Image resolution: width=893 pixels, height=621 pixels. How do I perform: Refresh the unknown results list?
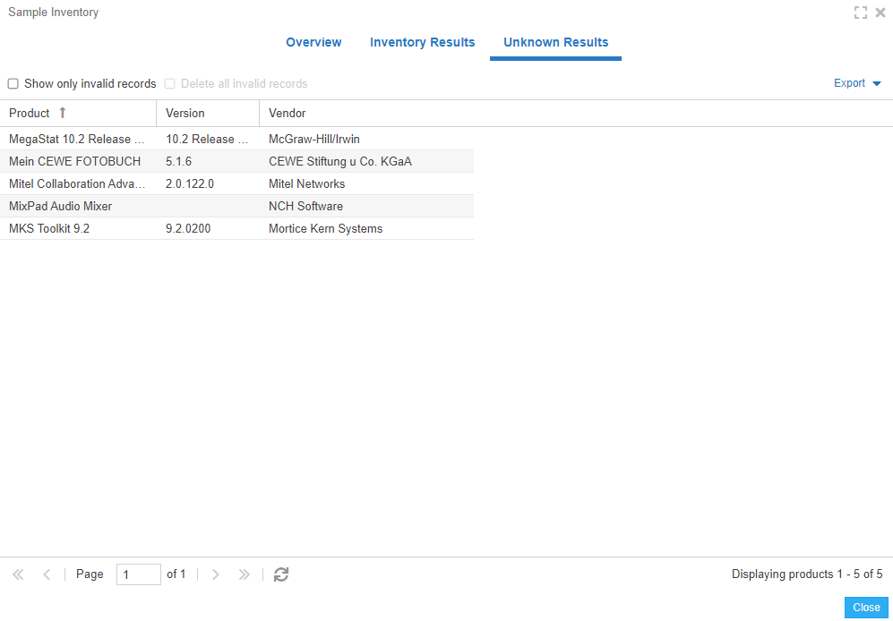pos(281,574)
